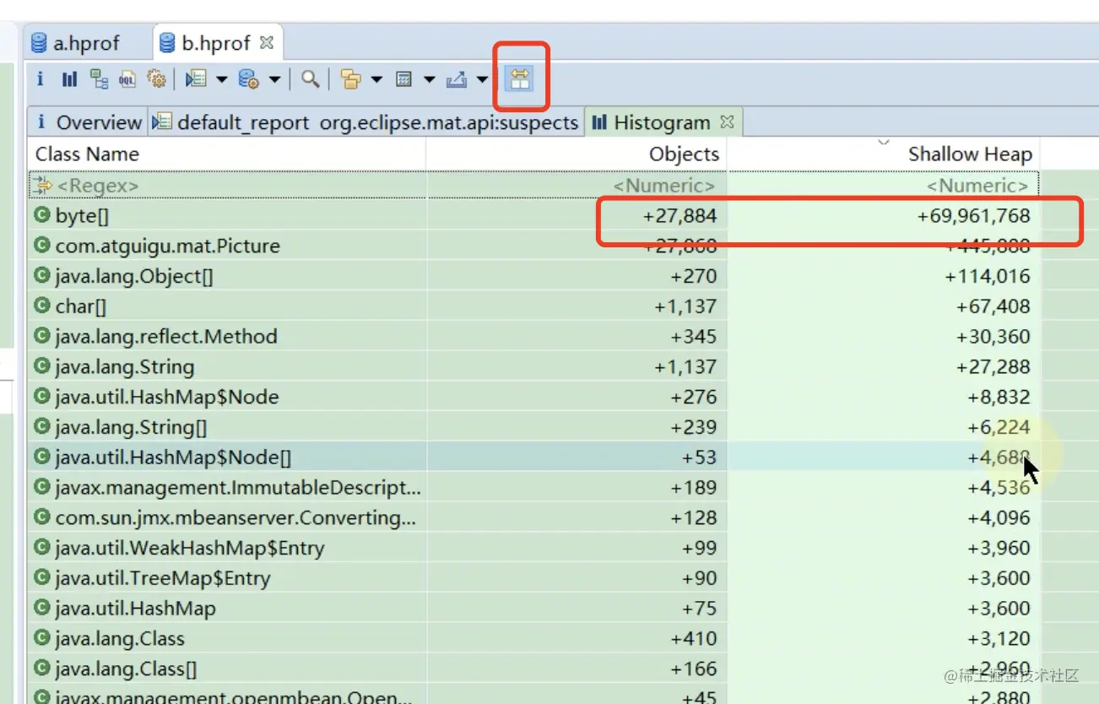Viewport: 1099px width, 704px height.
Task: Select the java.lang.Class row name
Action: point(120,638)
